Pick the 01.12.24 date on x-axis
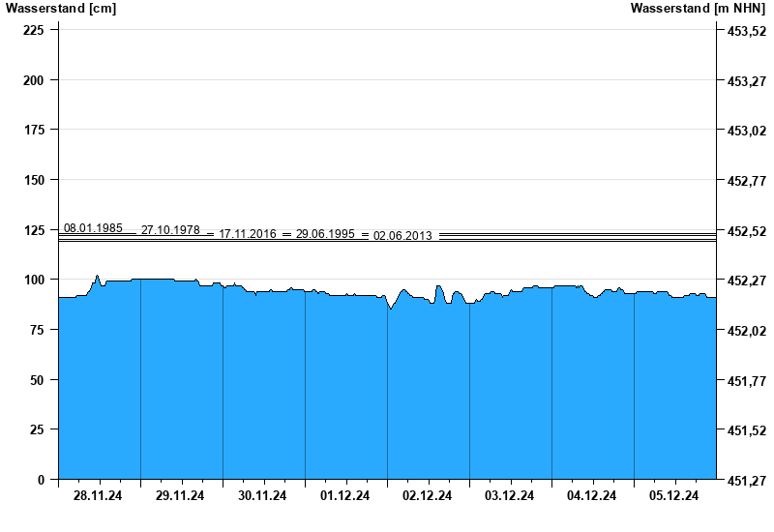774x532 pixels. [x=345, y=496]
